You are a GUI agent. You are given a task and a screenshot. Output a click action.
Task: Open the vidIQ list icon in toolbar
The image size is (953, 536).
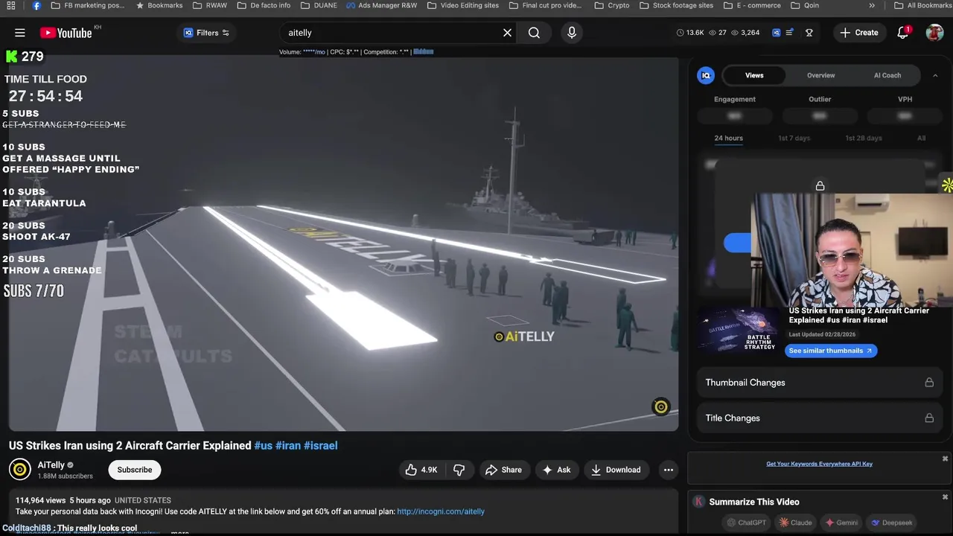pos(790,33)
